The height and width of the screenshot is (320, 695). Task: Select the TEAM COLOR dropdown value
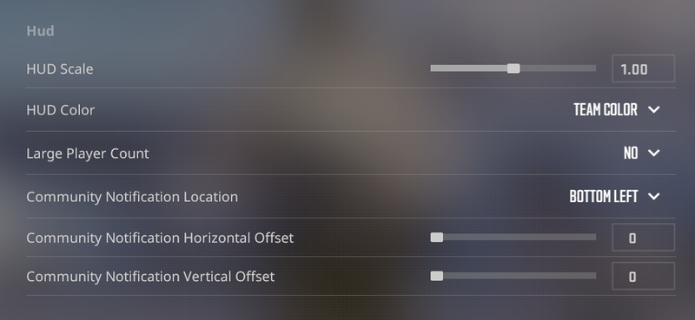[x=606, y=110]
